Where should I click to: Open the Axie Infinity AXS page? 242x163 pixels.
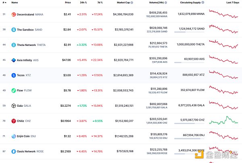coord(27,60)
